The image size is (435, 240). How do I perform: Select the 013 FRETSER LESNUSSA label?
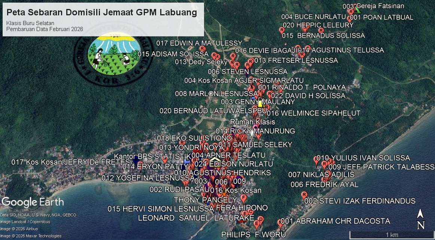coord(296,61)
